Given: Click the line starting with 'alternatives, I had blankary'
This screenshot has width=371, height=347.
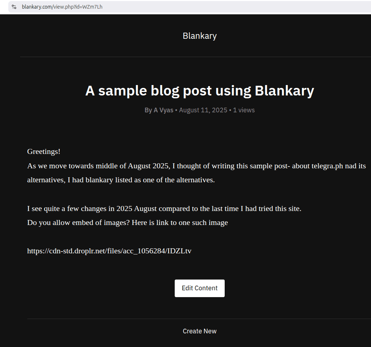Looking at the screenshot, I should tap(121, 180).
